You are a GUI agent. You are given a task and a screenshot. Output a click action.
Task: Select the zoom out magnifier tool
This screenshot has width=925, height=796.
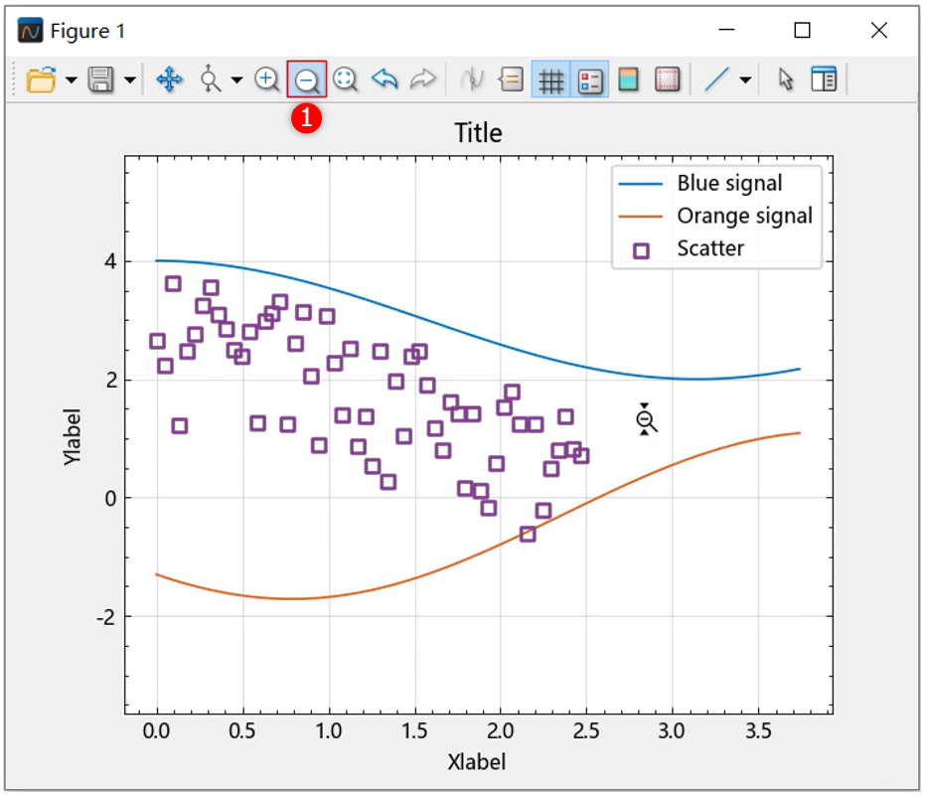(307, 80)
